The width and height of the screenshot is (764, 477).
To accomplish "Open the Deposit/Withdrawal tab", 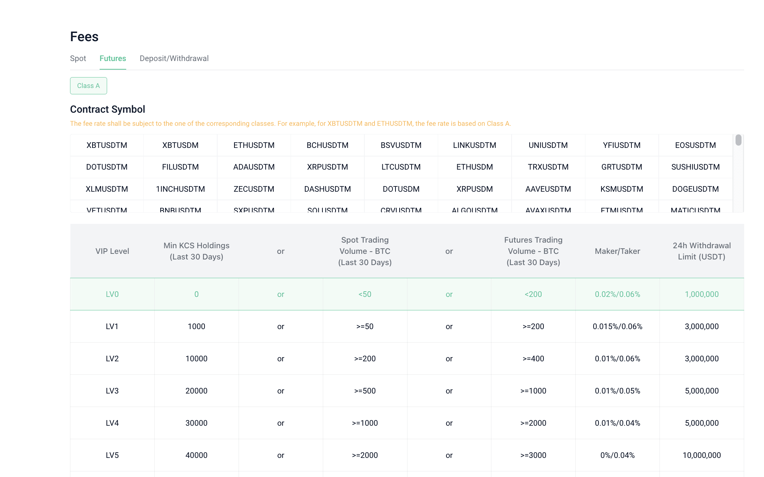I will tap(174, 58).
